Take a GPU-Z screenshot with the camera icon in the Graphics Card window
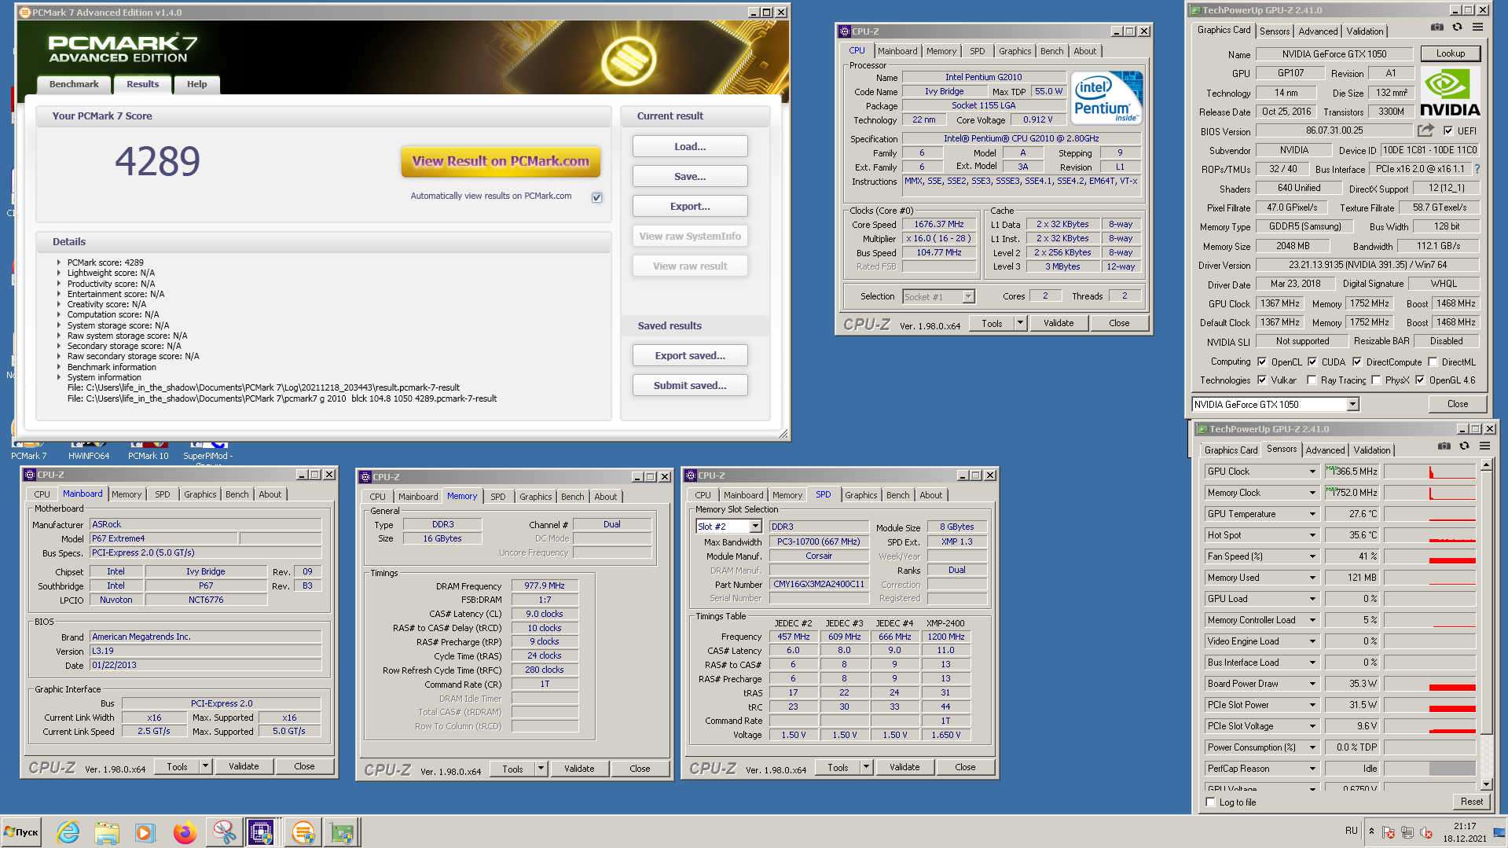 tap(1436, 28)
